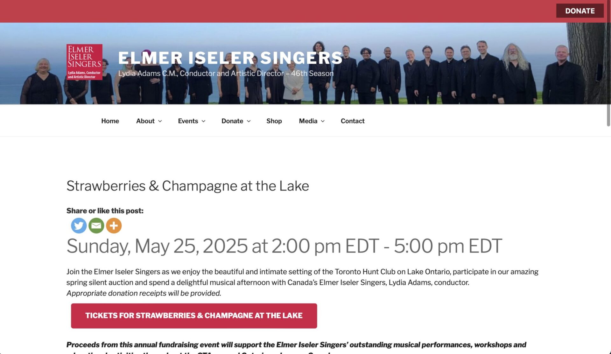Select the Contact menu item
The width and height of the screenshot is (611, 354).
[x=353, y=121]
